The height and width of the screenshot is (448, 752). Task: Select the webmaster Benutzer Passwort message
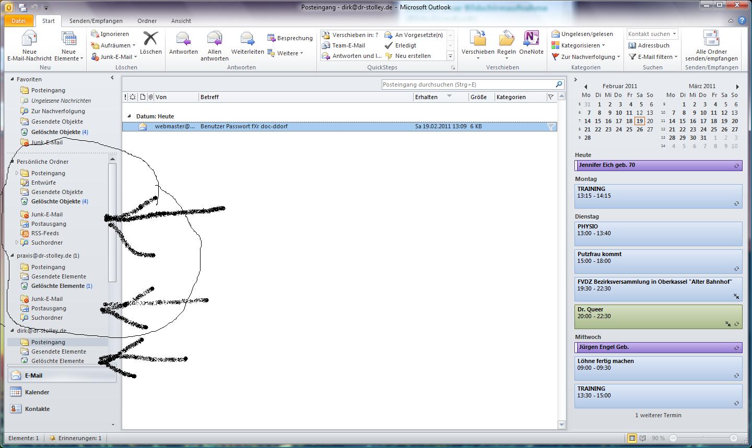(x=339, y=126)
